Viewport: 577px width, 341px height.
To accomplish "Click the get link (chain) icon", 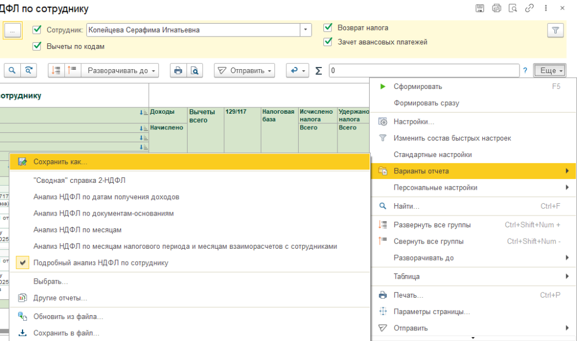I will tap(529, 8).
